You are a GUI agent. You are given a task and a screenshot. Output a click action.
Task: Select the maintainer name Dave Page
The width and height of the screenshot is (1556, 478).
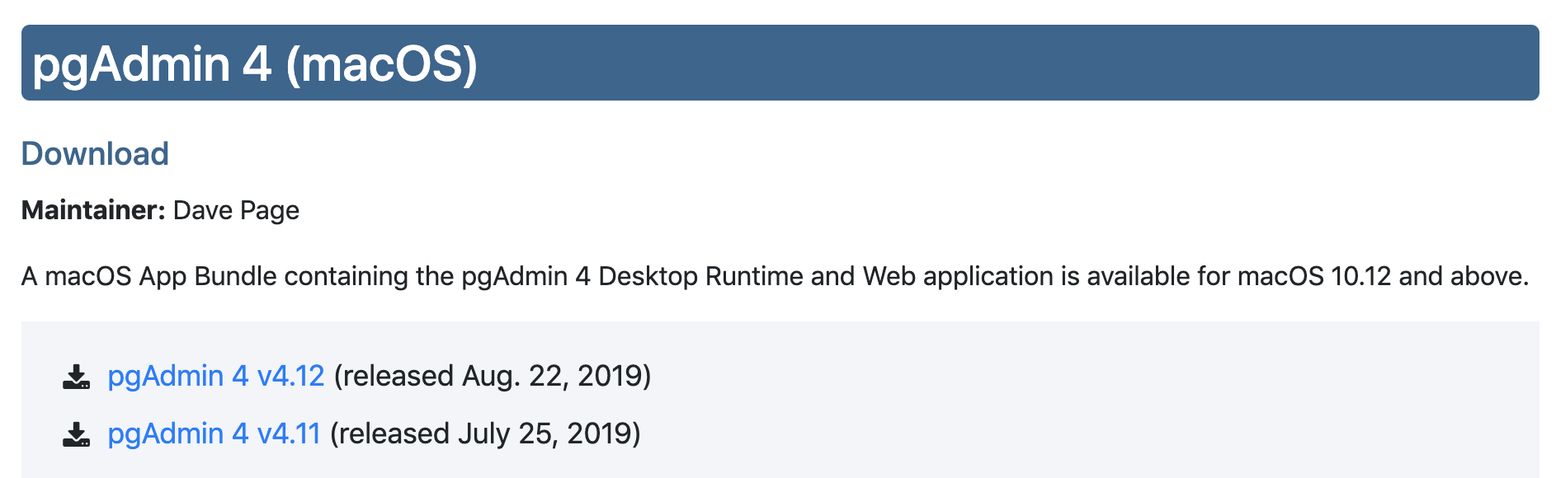coord(236,210)
